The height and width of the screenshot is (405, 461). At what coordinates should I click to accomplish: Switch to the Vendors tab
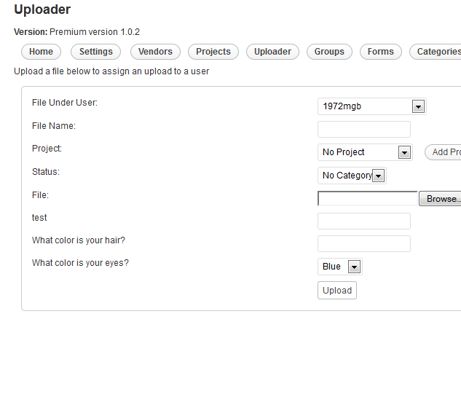pyautogui.click(x=155, y=52)
